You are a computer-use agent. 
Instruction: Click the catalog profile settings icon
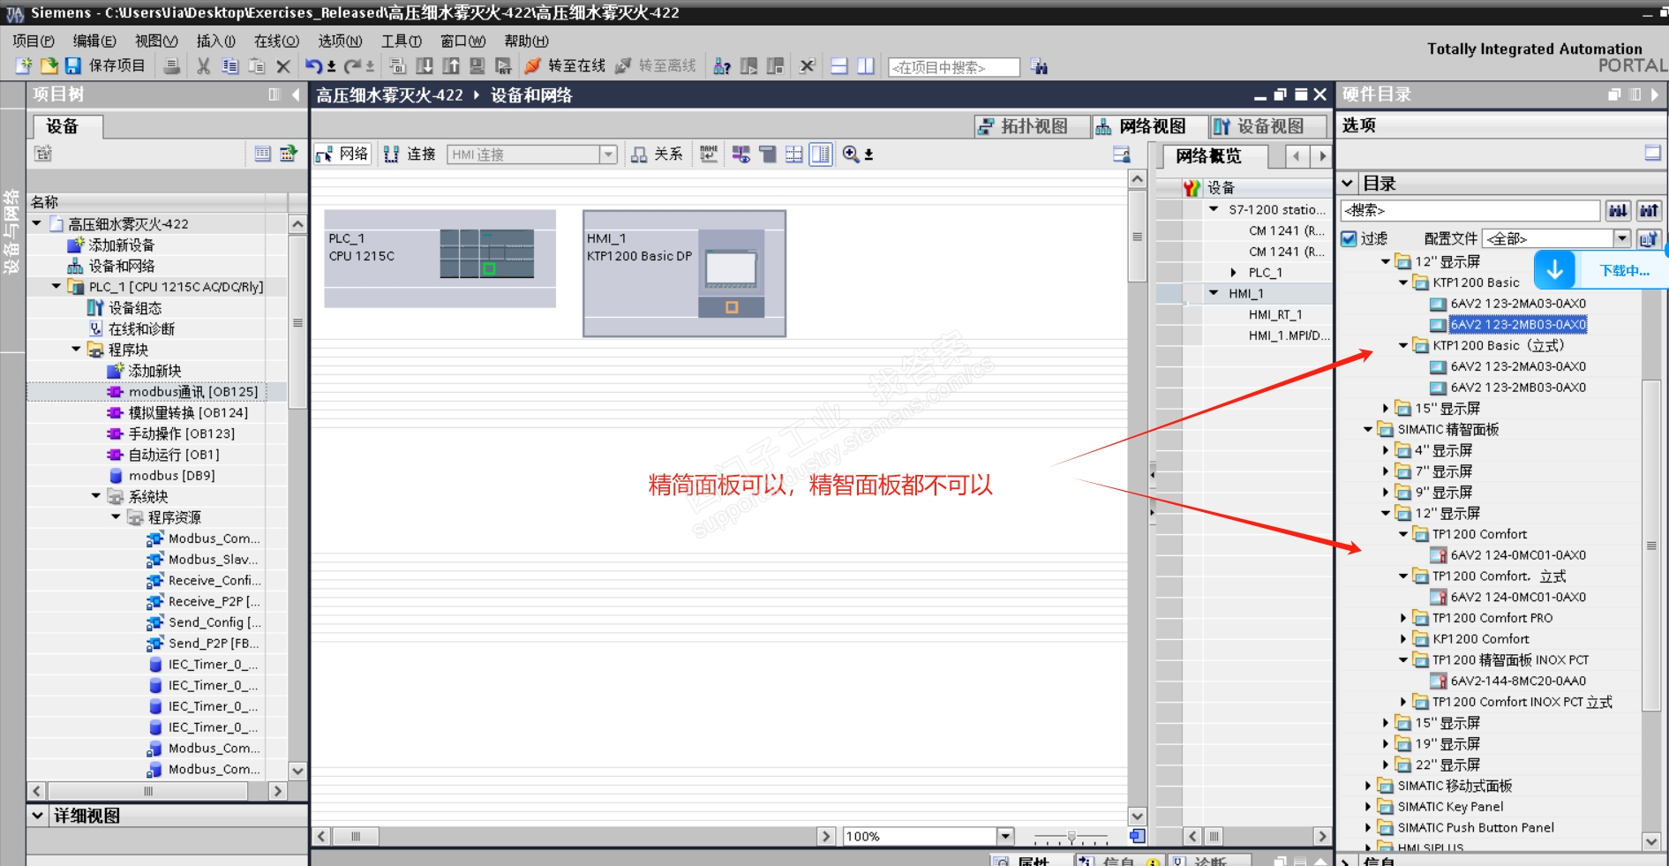point(1649,238)
